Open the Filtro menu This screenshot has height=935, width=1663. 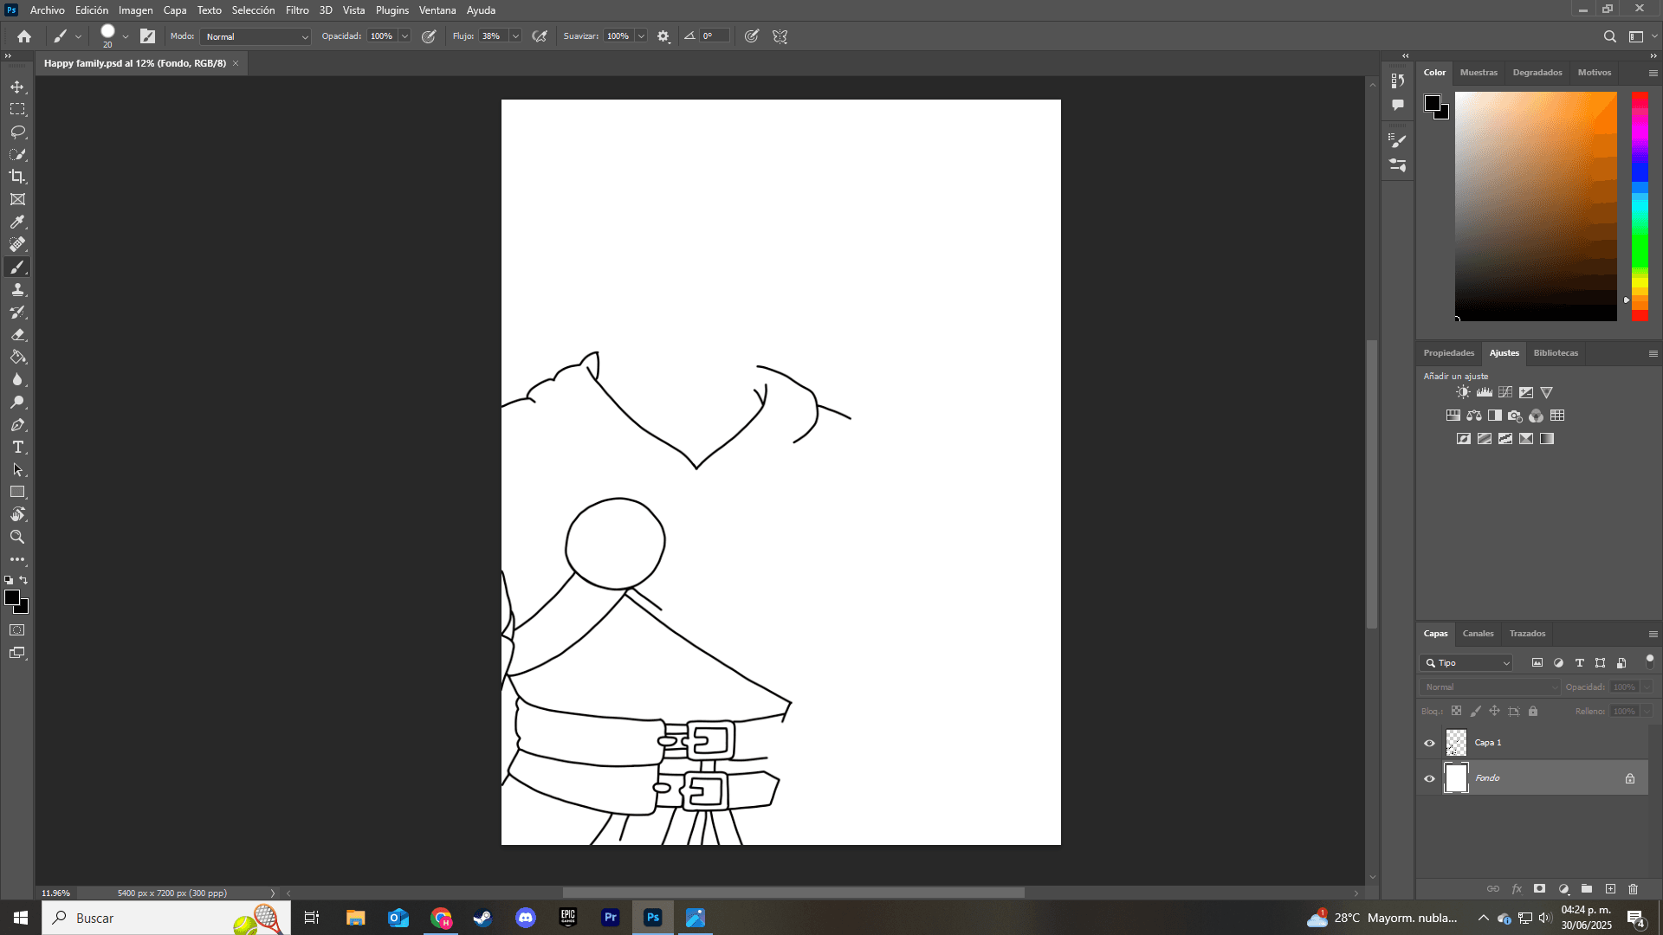click(x=297, y=10)
